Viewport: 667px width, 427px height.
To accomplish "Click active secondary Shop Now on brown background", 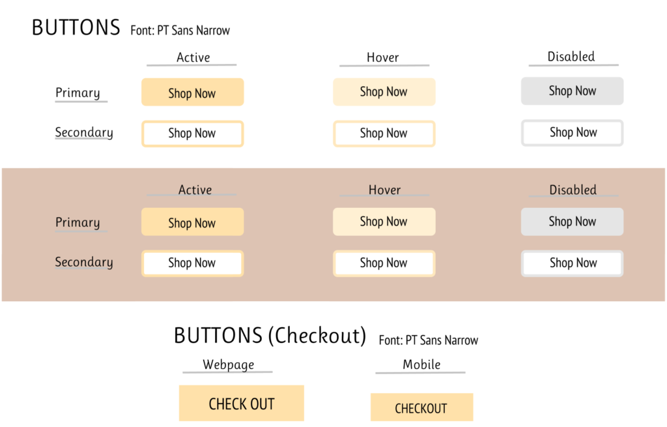I will pyautogui.click(x=192, y=263).
